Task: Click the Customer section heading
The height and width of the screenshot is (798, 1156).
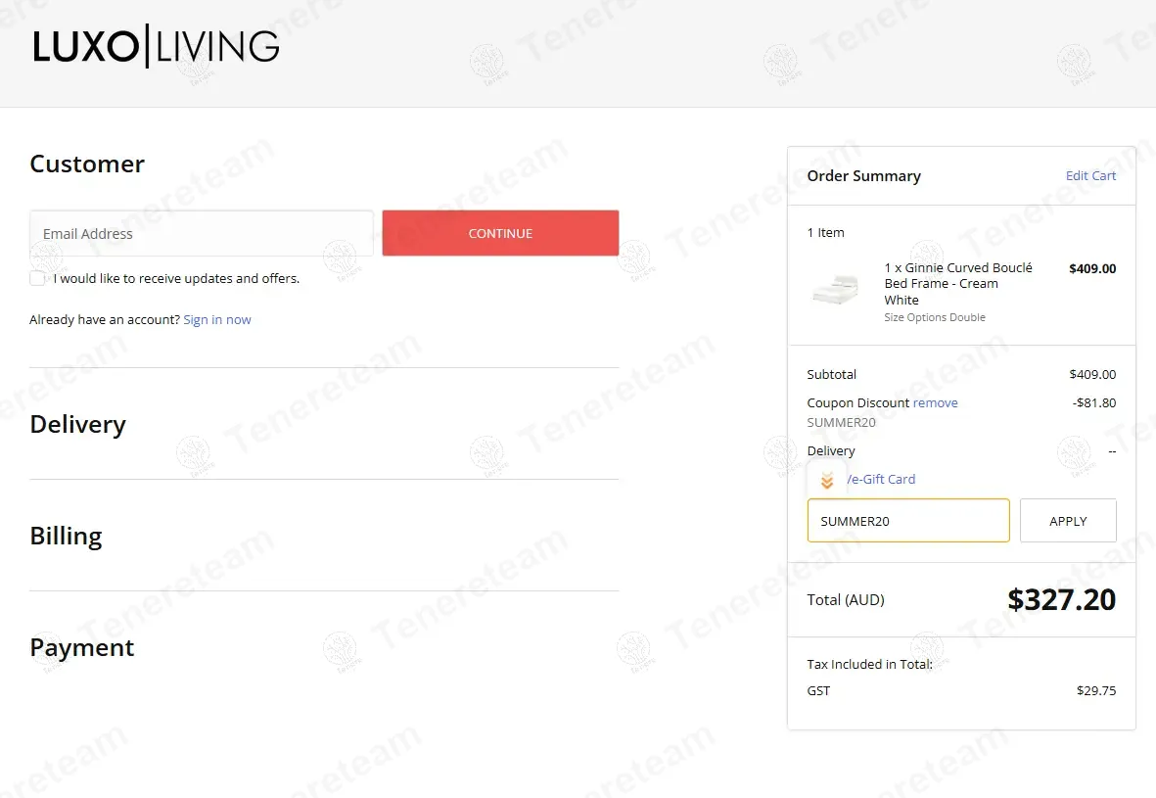Action: click(x=87, y=164)
